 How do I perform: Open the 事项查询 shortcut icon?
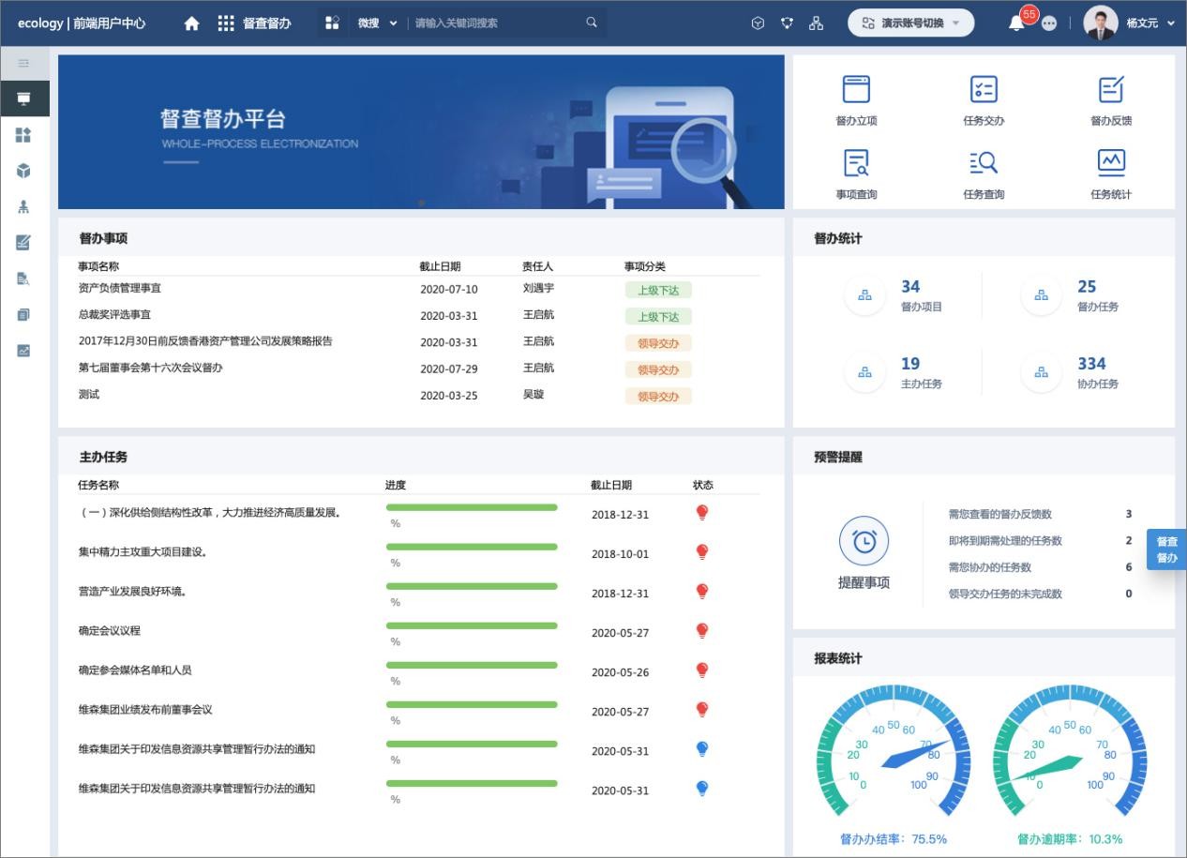[x=856, y=164]
